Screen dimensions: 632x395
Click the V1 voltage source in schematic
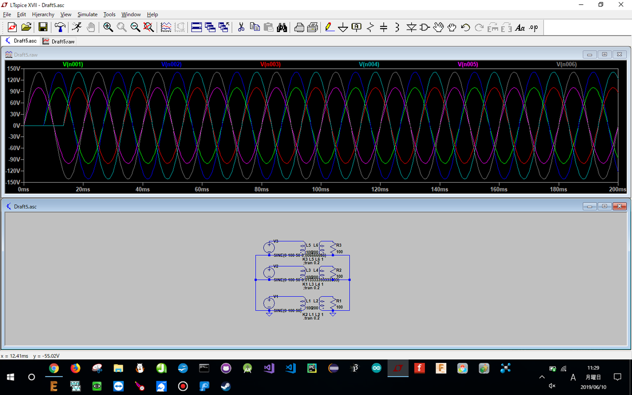point(269,303)
